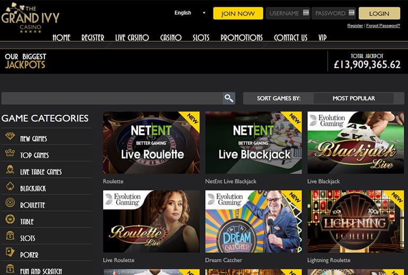
Task: Click the 'Live Roulette' title text
Action: point(119,260)
